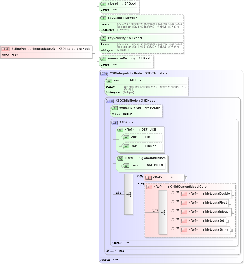The image size is (244, 264).
Task: Click the A icon next to containerField attribute
Action: click(115, 108)
